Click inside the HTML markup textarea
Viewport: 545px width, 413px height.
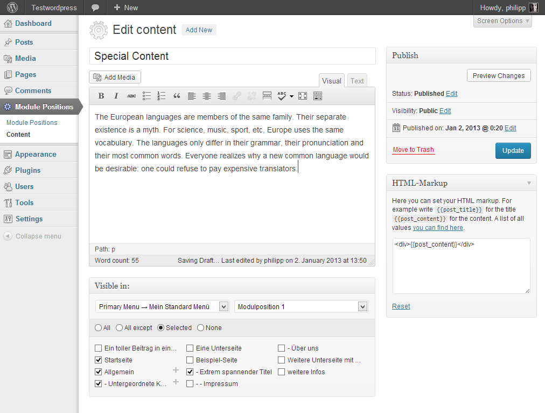click(461, 266)
